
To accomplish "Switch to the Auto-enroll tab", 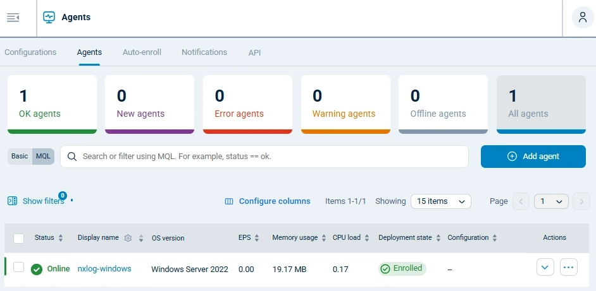I will [x=142, y=52].
